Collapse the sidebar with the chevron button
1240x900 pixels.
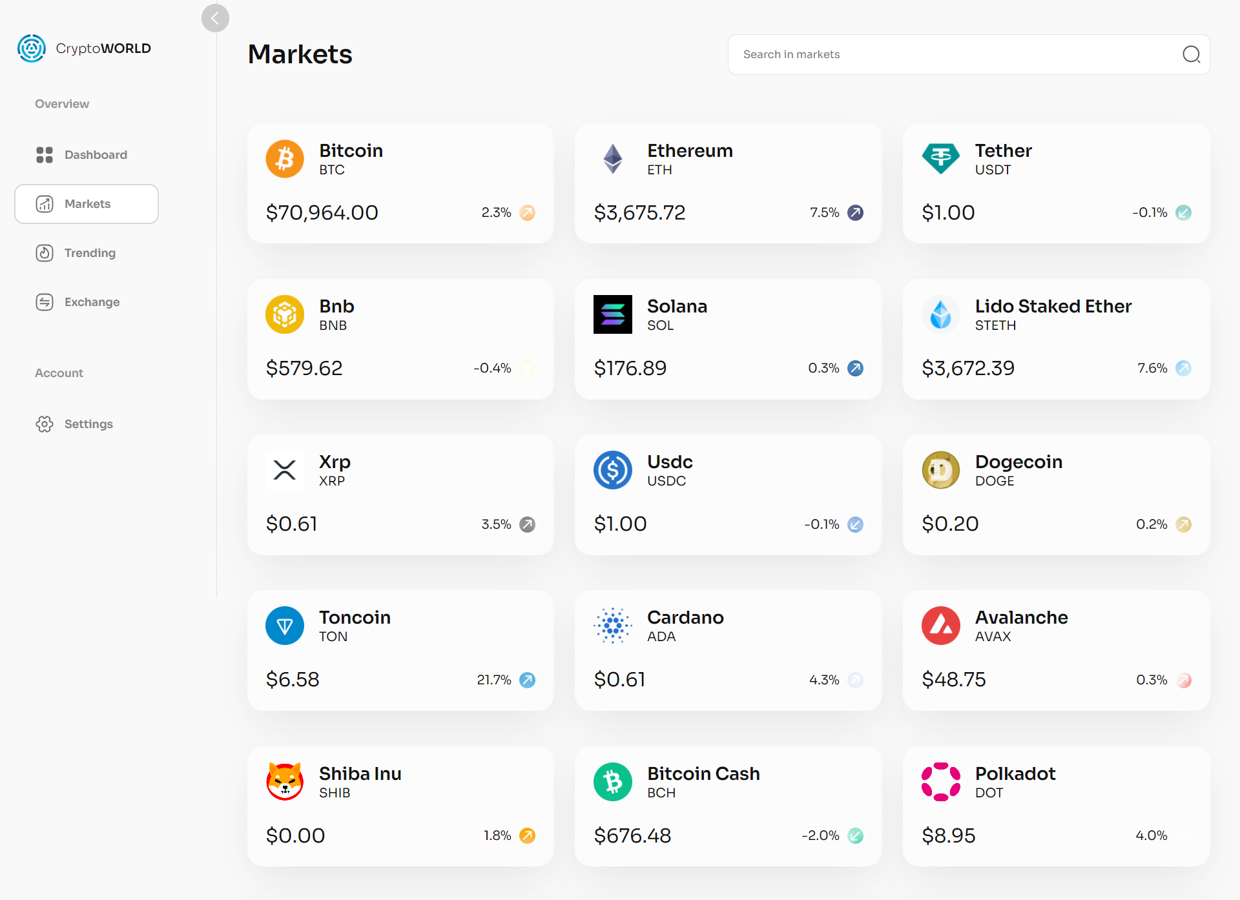[215, 18]
